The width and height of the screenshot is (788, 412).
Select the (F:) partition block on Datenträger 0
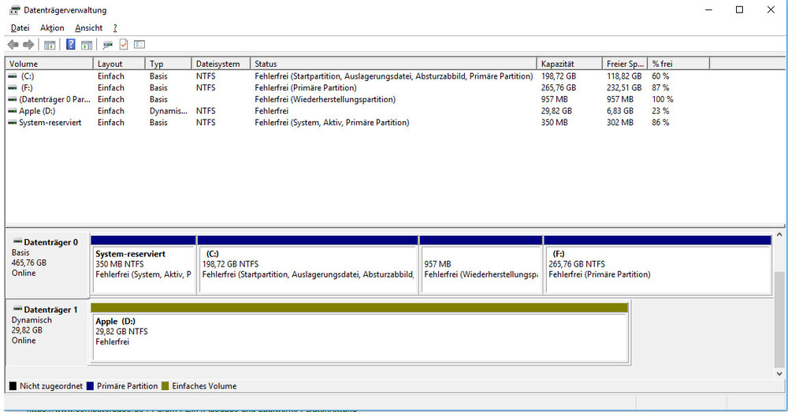tap(657, 269)
